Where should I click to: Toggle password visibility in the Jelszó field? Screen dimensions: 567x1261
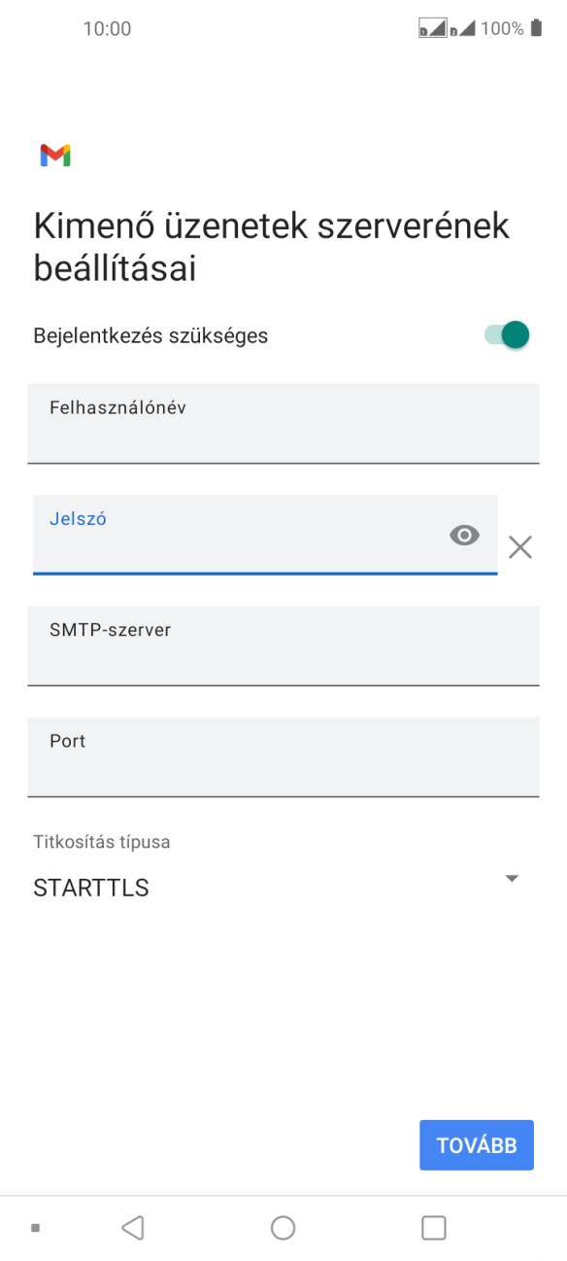[x=465, y=536]
